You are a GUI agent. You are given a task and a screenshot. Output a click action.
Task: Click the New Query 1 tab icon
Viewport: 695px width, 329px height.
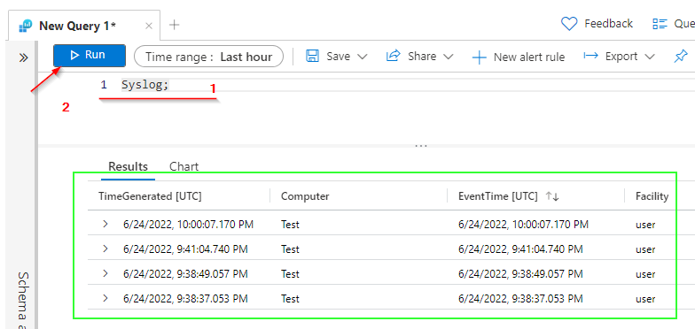(x=25, y=27)
